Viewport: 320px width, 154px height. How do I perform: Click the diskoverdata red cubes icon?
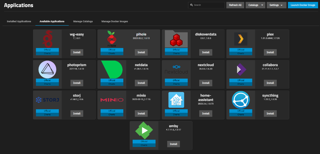[176, 39]
